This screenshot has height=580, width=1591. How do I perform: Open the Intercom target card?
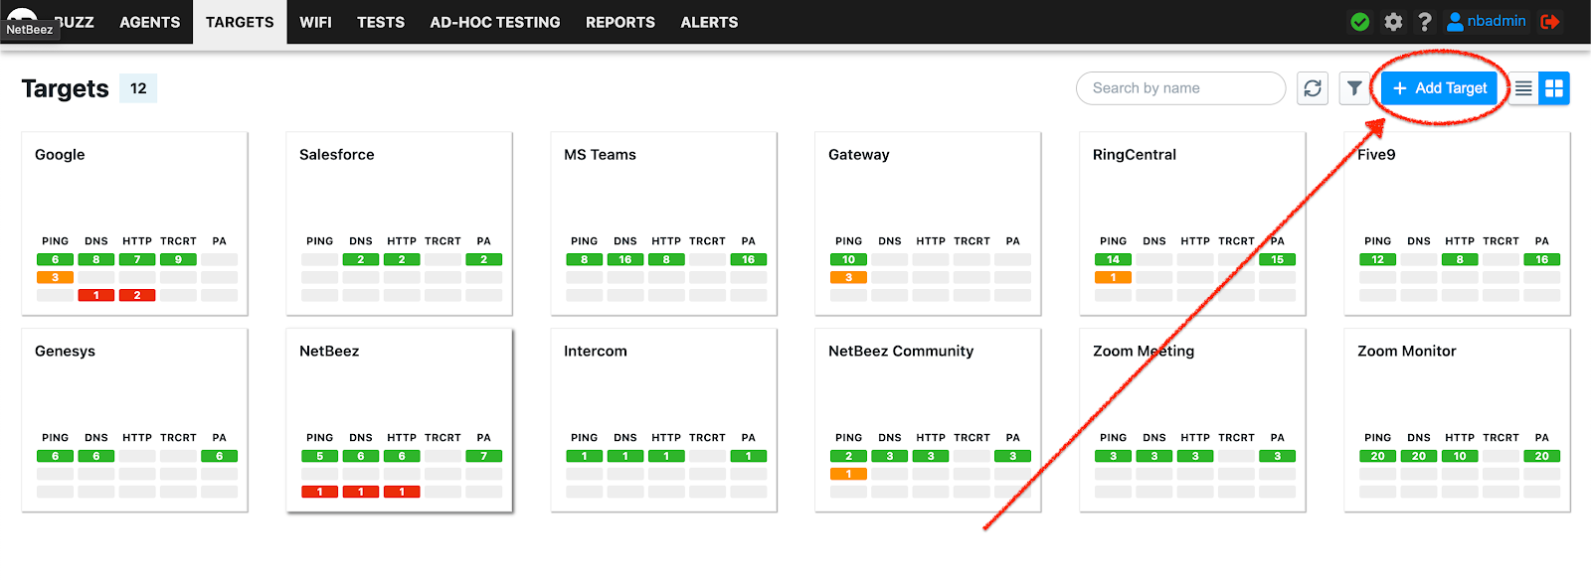[x=663, y=420]
